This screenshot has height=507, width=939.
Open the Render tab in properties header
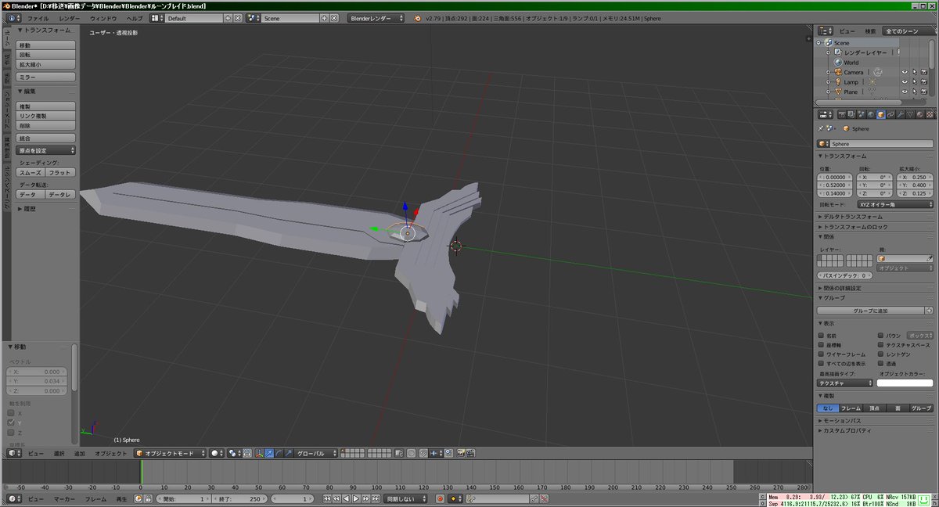coord(842,114)
